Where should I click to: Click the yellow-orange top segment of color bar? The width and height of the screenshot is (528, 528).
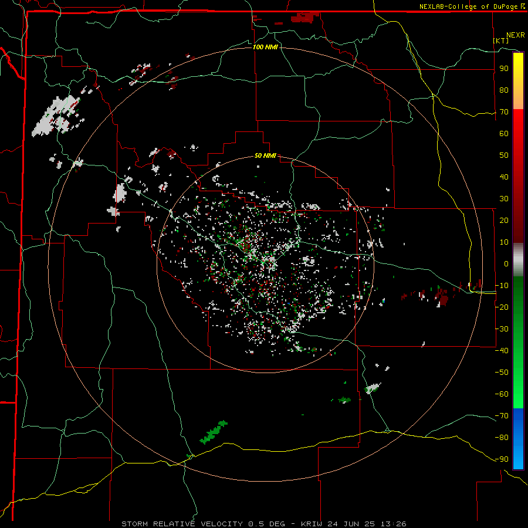(518, 81)
